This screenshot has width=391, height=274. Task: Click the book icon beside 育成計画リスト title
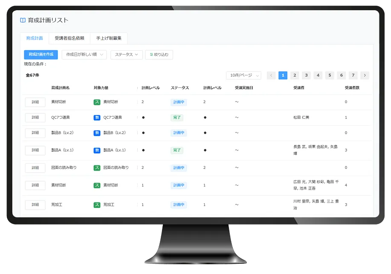23,20
